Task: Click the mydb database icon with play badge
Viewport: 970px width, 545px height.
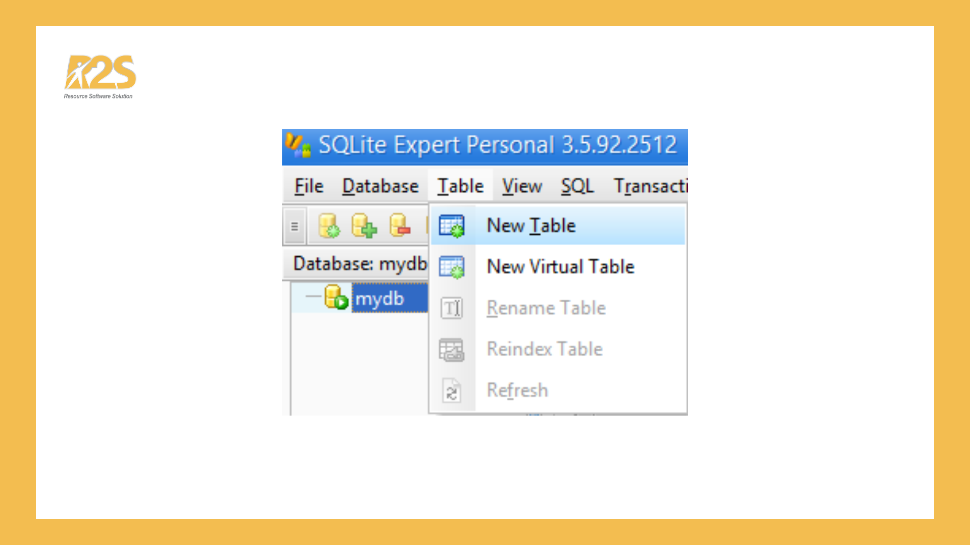Action: tap(335, 298)
